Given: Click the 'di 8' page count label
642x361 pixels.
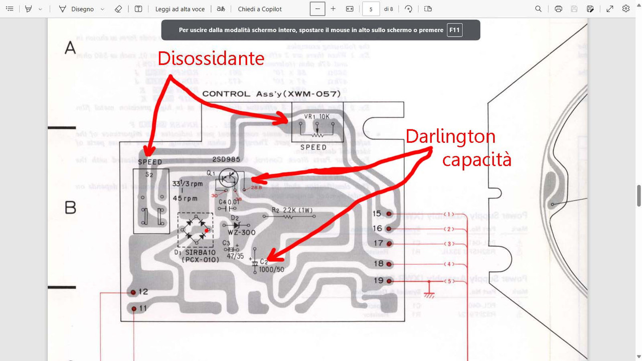Looking at the screenshot, I should 388,9.
